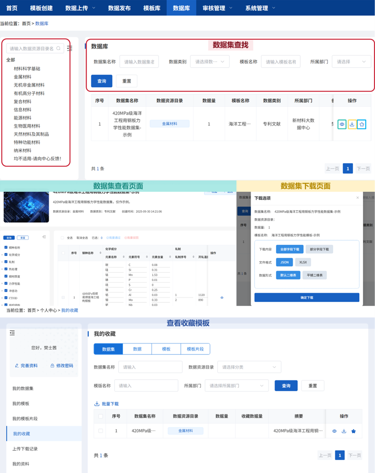Click filled star icon in 我的收藏 table row
This screenshot has width=375, height=473.
(354, 431)
